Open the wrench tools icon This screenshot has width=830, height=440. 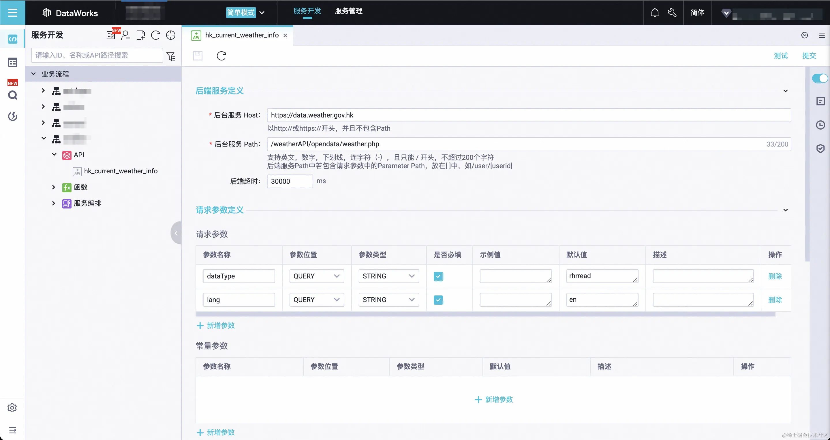point(672,13)
